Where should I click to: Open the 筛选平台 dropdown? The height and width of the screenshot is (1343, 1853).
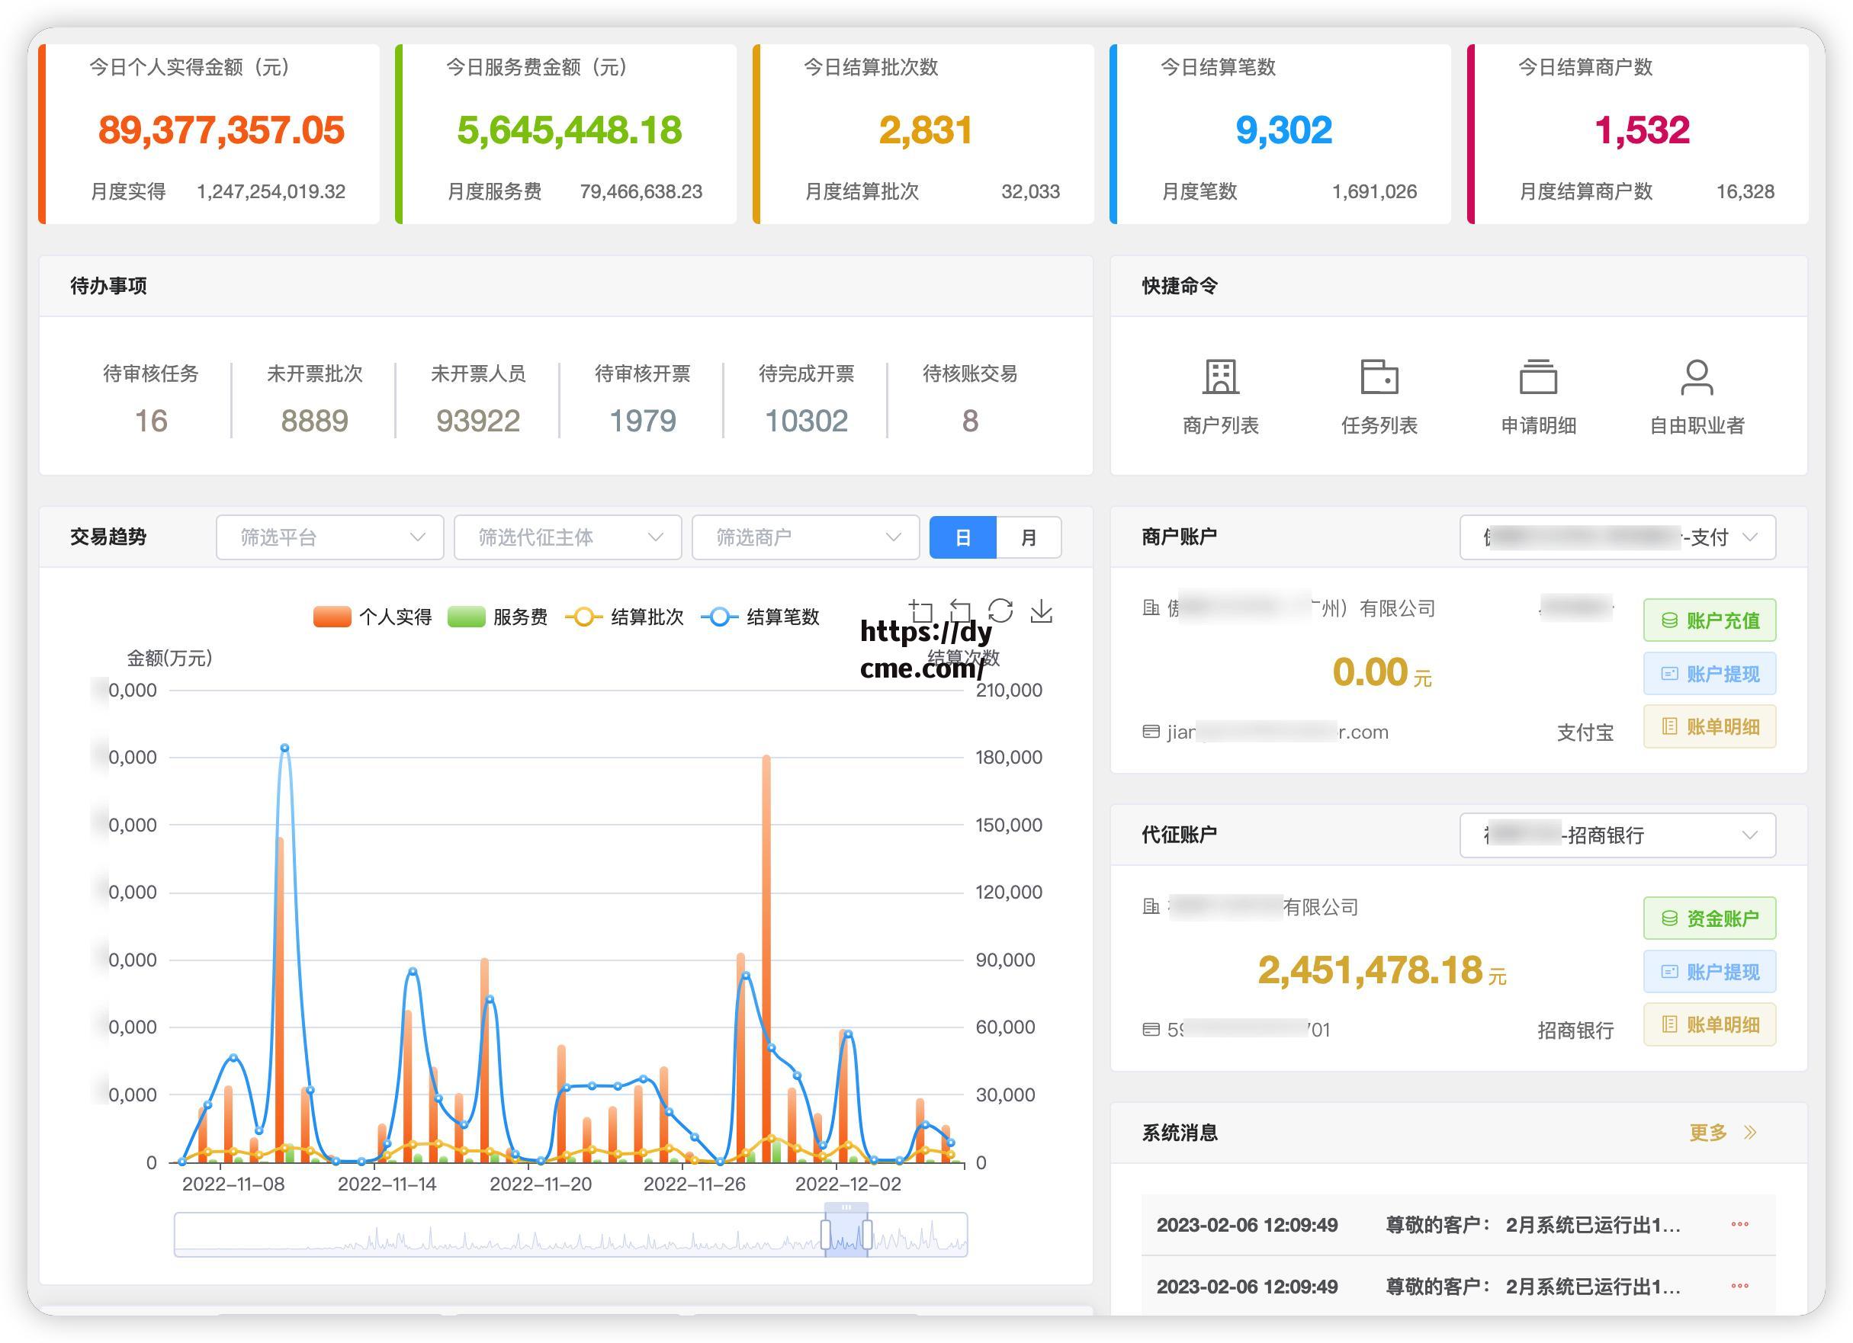[329, 537]
